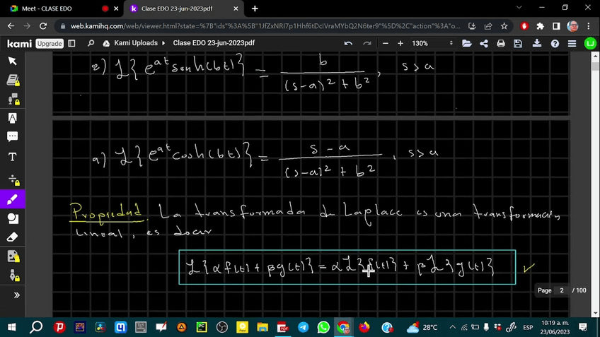Click the Share icon in Kami toolbar
This screenshot has width=600, height=337.
[484, 43]
